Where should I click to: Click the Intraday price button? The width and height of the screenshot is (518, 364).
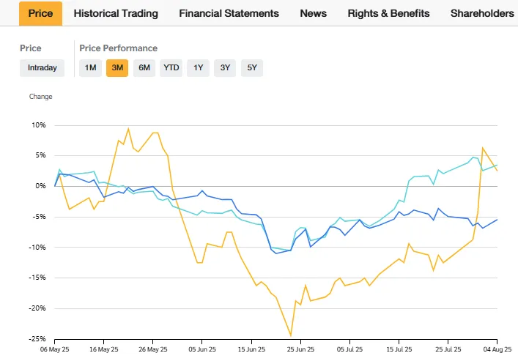coord(42,68)
